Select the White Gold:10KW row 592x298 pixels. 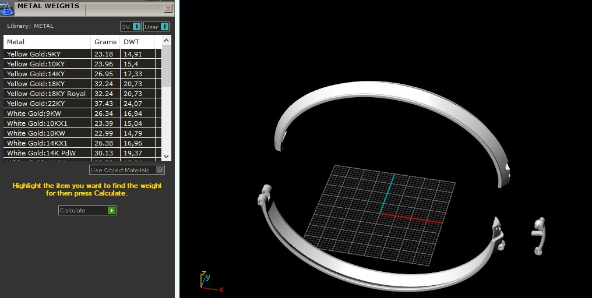pos(82,133)
